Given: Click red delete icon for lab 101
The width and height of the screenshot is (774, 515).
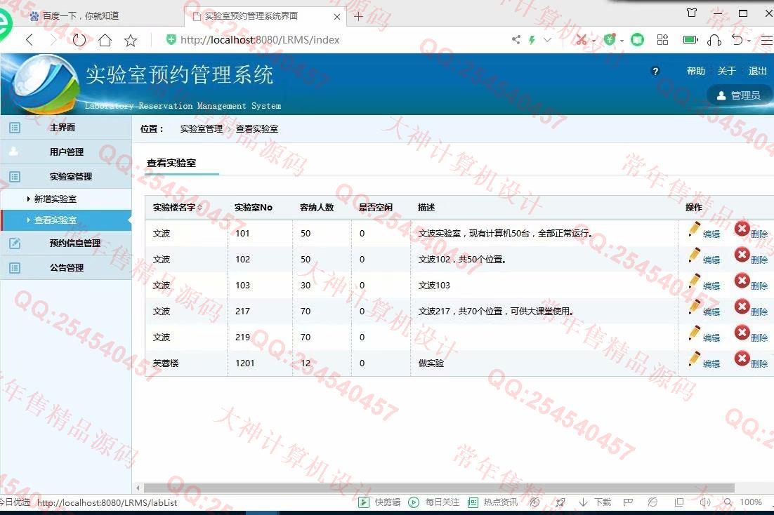Looking at the screenshot, I should (742, 229).
